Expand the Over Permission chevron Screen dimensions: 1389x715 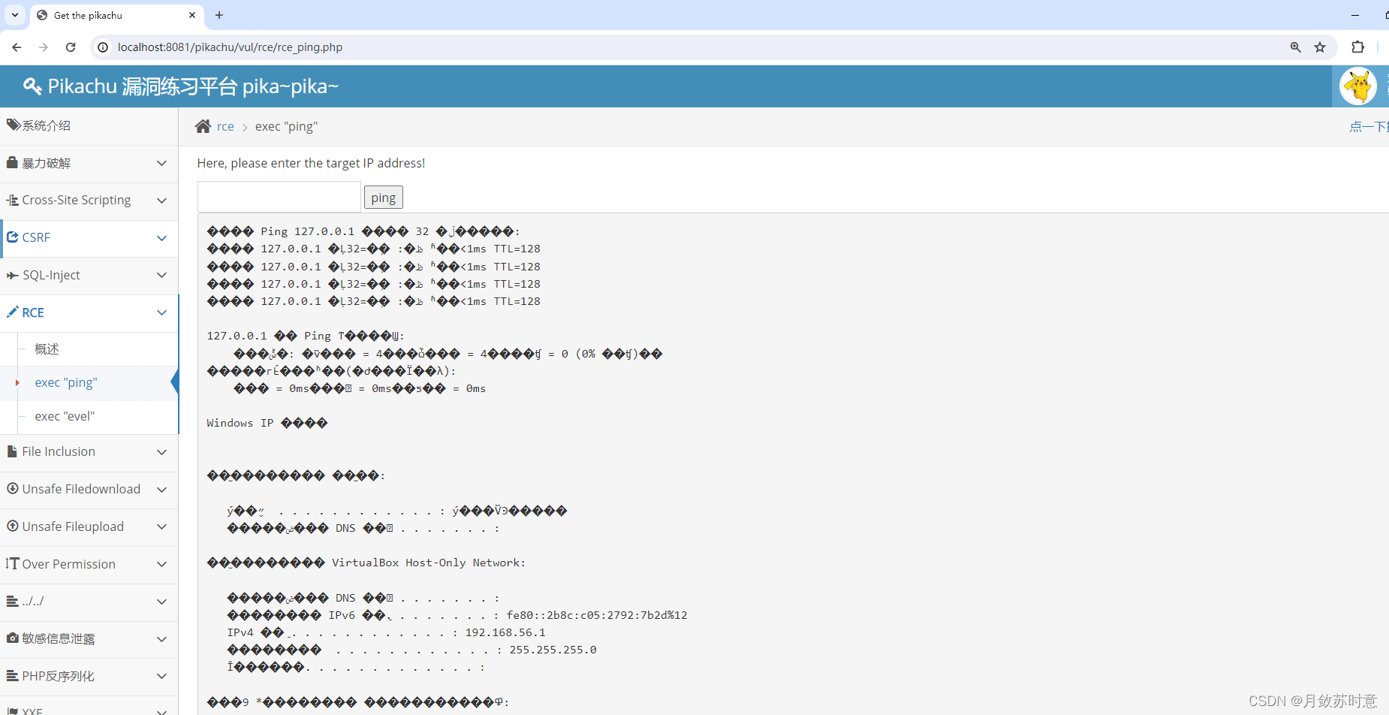pyautogui.click(x=161, y=564)
